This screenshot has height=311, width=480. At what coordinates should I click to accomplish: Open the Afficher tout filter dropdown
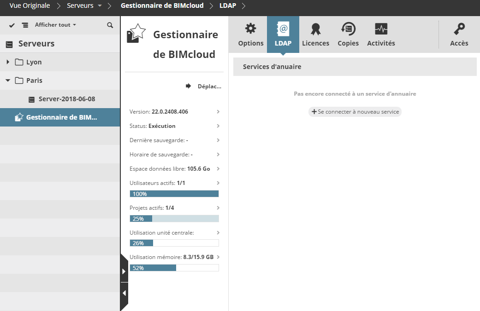click(55, 25)
